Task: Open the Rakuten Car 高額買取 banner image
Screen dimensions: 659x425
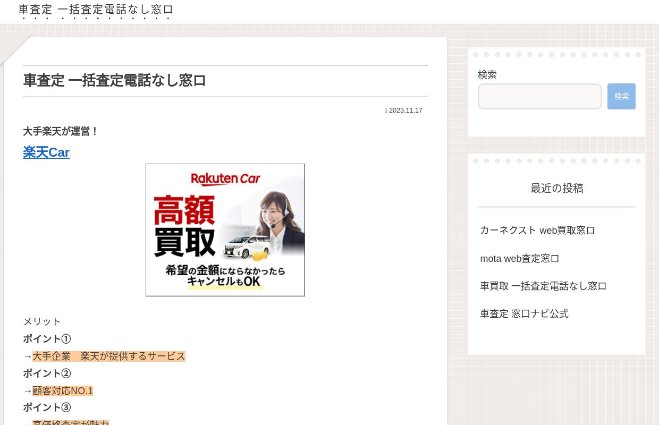Action: 225,230
